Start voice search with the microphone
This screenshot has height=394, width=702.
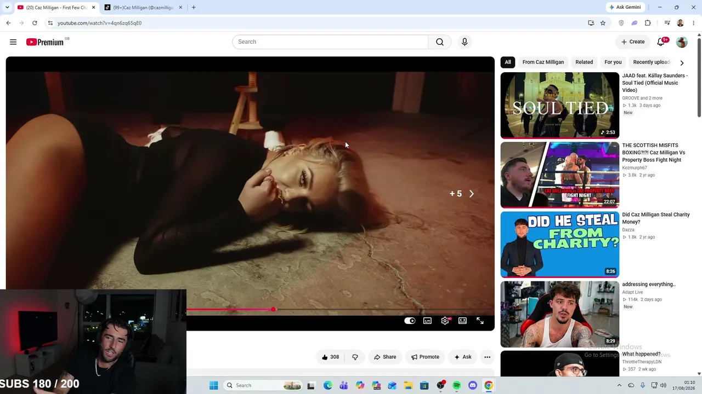pyautogui.click(x=465, y=42)
